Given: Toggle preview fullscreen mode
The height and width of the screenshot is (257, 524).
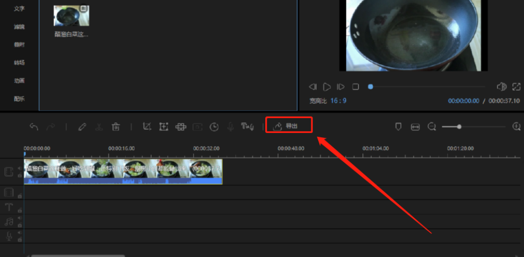Looking at the screenshot, I should click(x=516, y=86).
